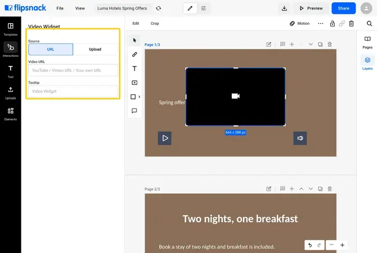Click the Tooltip input field
The height and width of the screenshot is (253, 377).
(73, 91)
